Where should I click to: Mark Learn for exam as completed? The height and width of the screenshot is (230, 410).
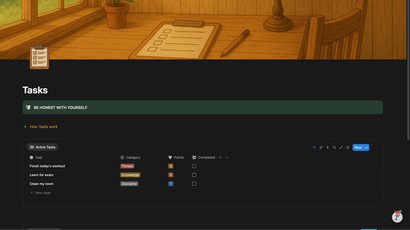point(194,175)
